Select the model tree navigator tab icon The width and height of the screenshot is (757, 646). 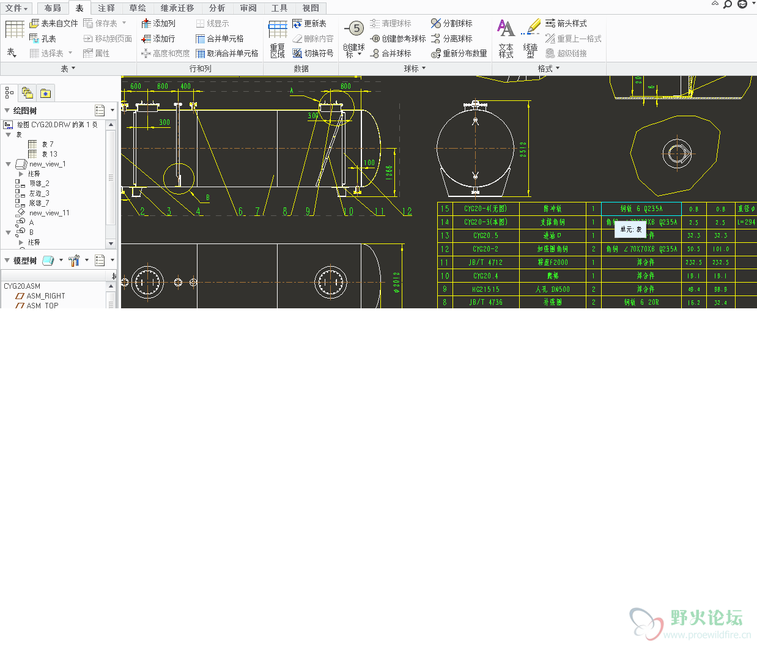9,93
